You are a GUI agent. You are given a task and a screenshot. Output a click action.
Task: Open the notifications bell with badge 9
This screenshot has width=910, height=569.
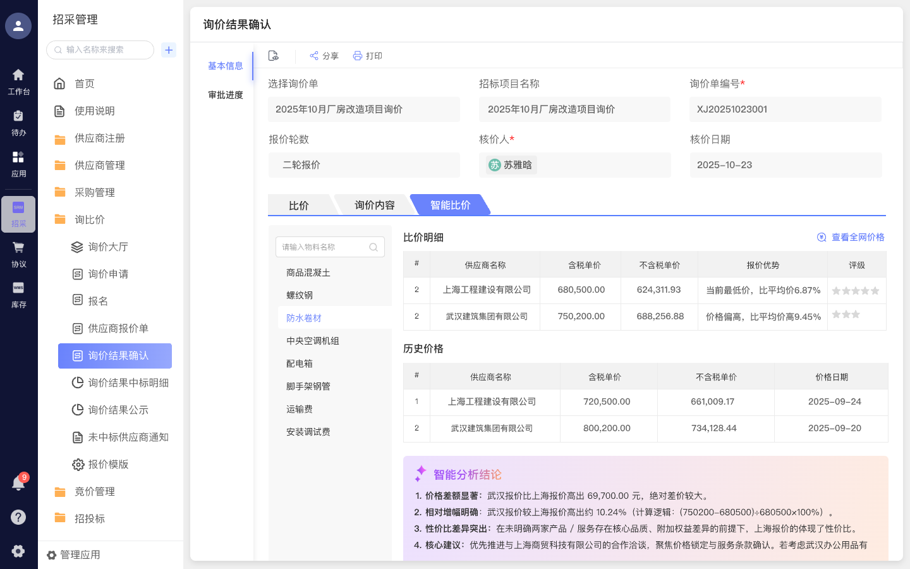[x=18, y=482]
